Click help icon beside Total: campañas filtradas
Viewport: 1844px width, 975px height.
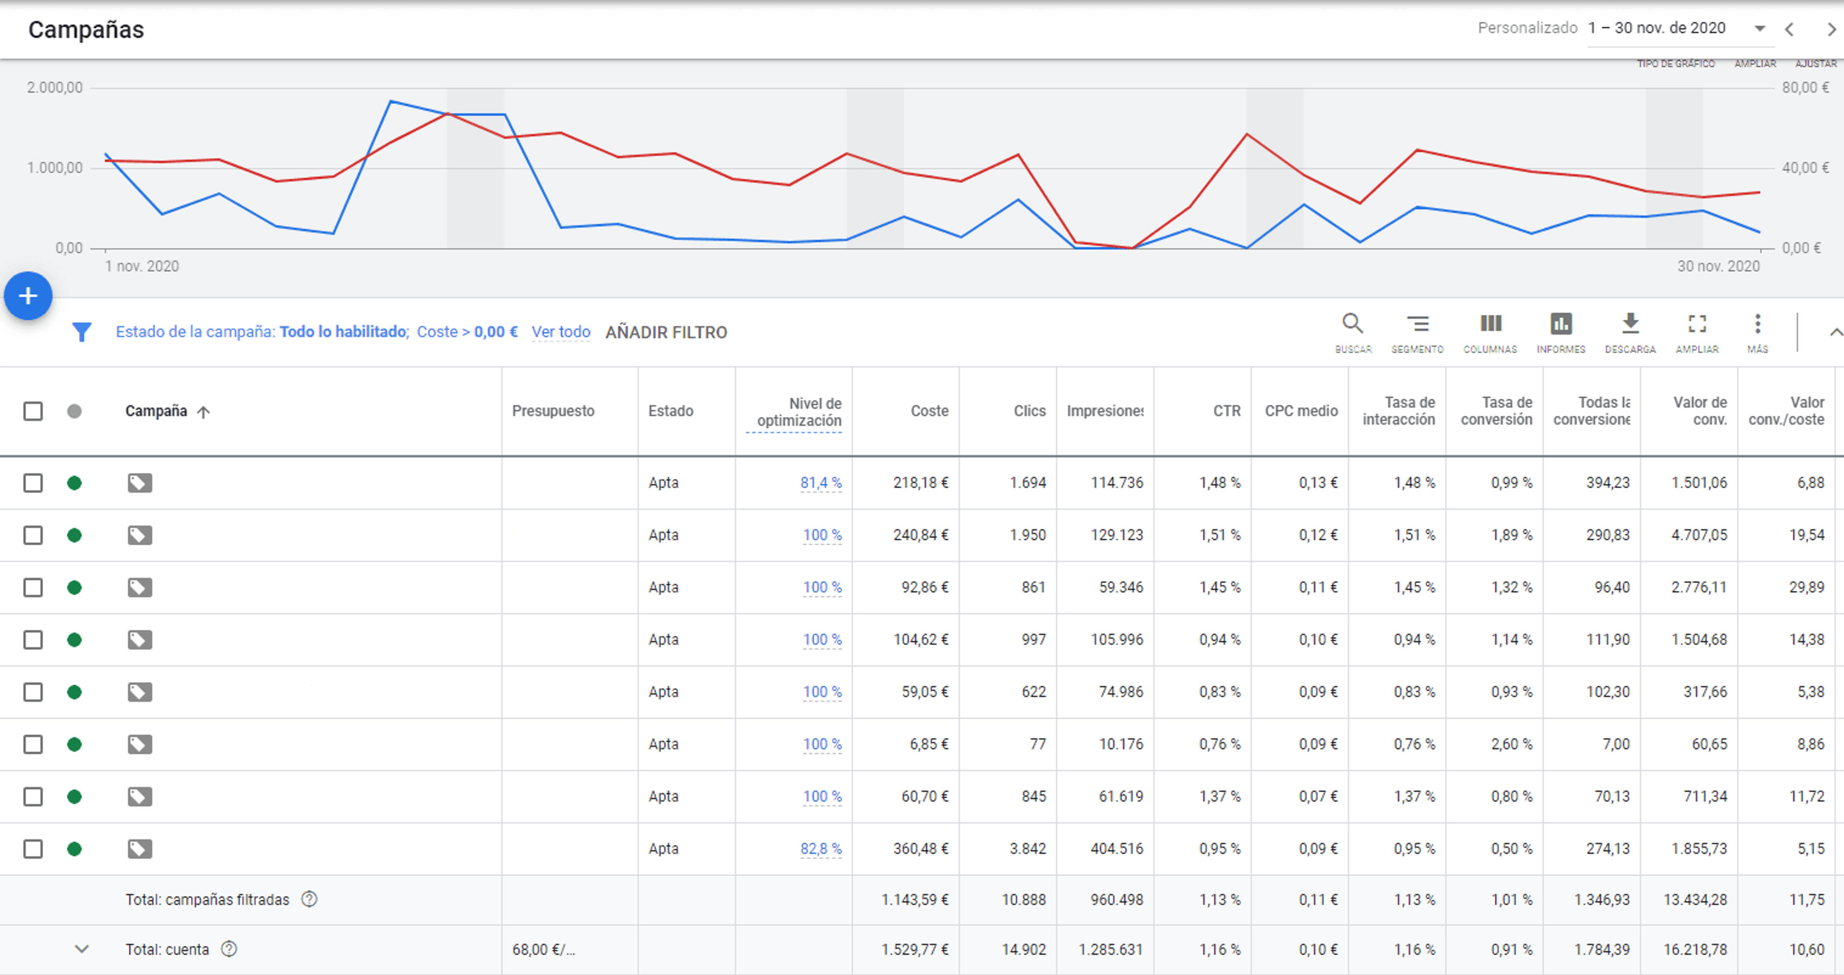pos(309,899)
